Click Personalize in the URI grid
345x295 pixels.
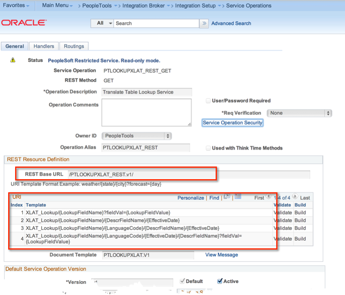(191, 198)
